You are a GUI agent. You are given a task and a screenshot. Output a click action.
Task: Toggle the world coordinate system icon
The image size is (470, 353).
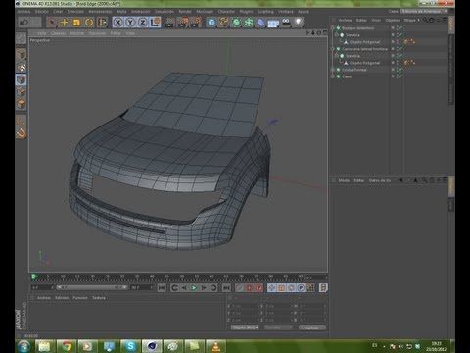(155, 23)
